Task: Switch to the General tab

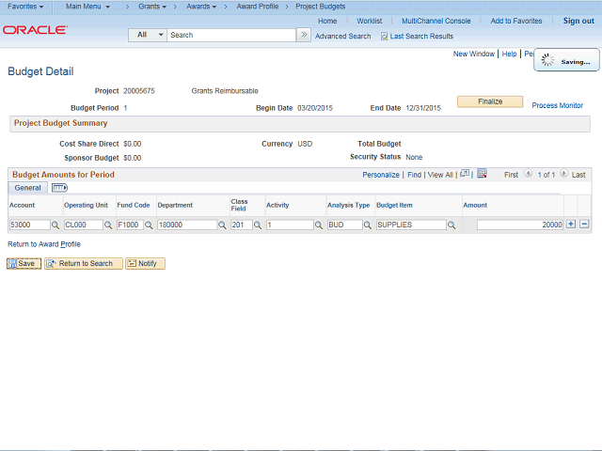Action: (27, 188)
